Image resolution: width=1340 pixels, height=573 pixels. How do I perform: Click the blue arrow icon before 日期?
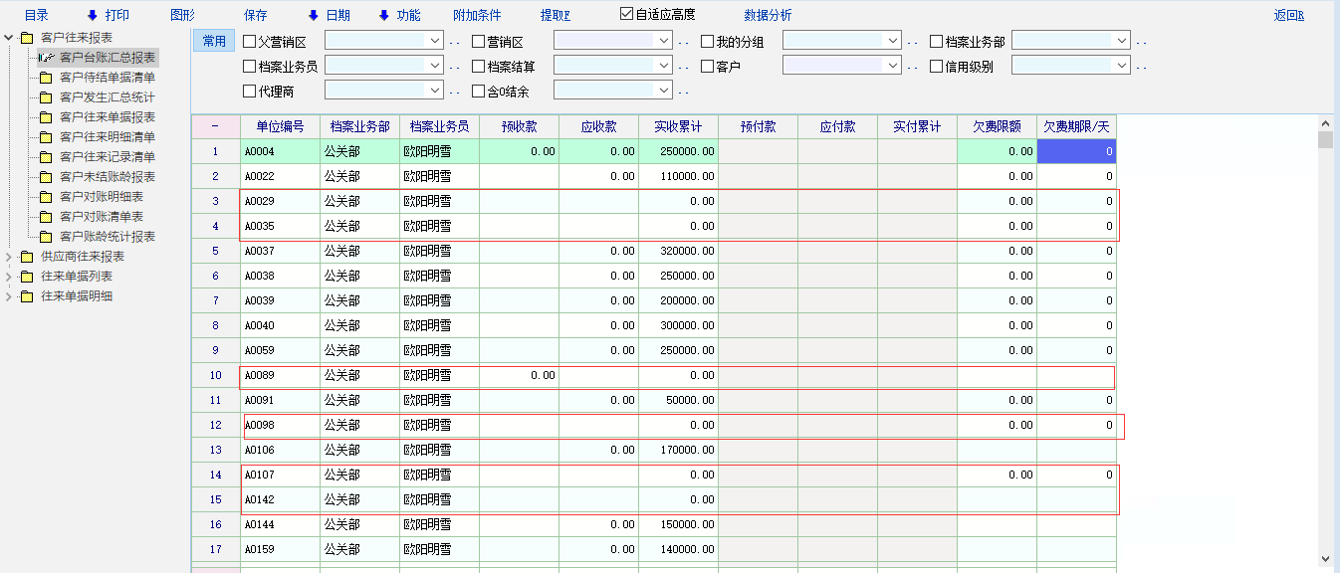[x=313, y=15]
